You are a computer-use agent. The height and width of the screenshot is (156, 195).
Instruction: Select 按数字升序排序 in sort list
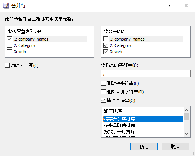143,131
